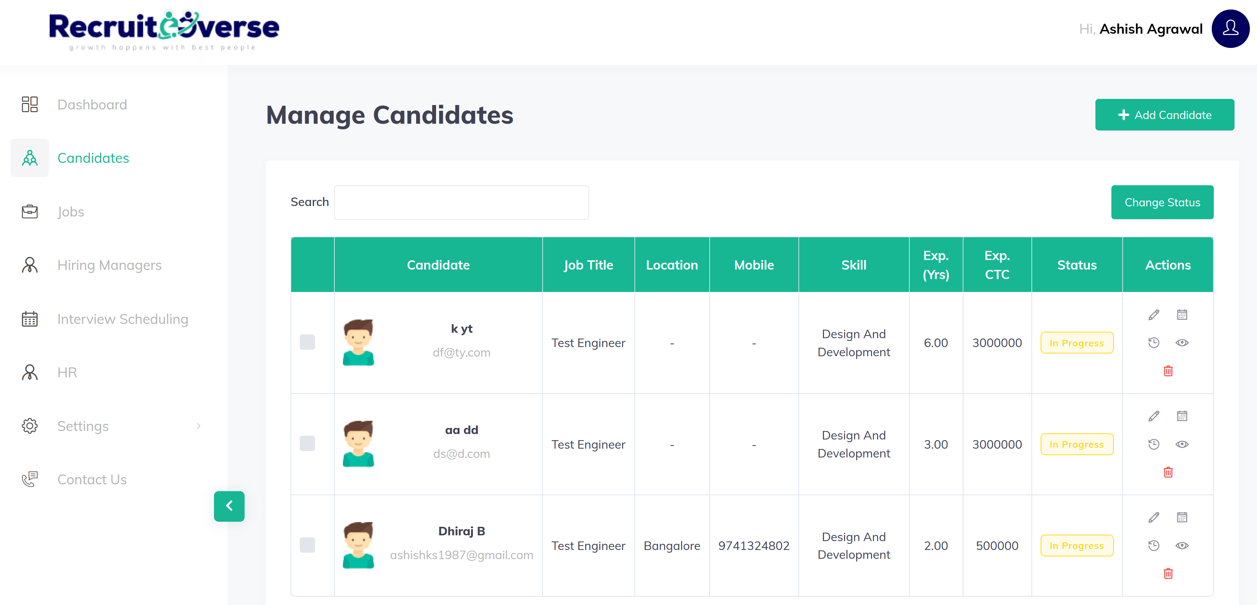Click the Add Candidate button
The width and height of the screenshot is (1257, 605).
pos(1164,115)
